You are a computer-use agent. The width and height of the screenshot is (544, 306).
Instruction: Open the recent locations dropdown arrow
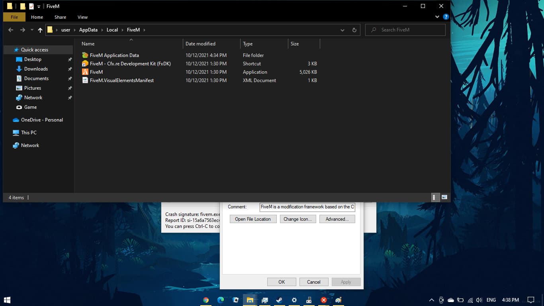(31, 30)
